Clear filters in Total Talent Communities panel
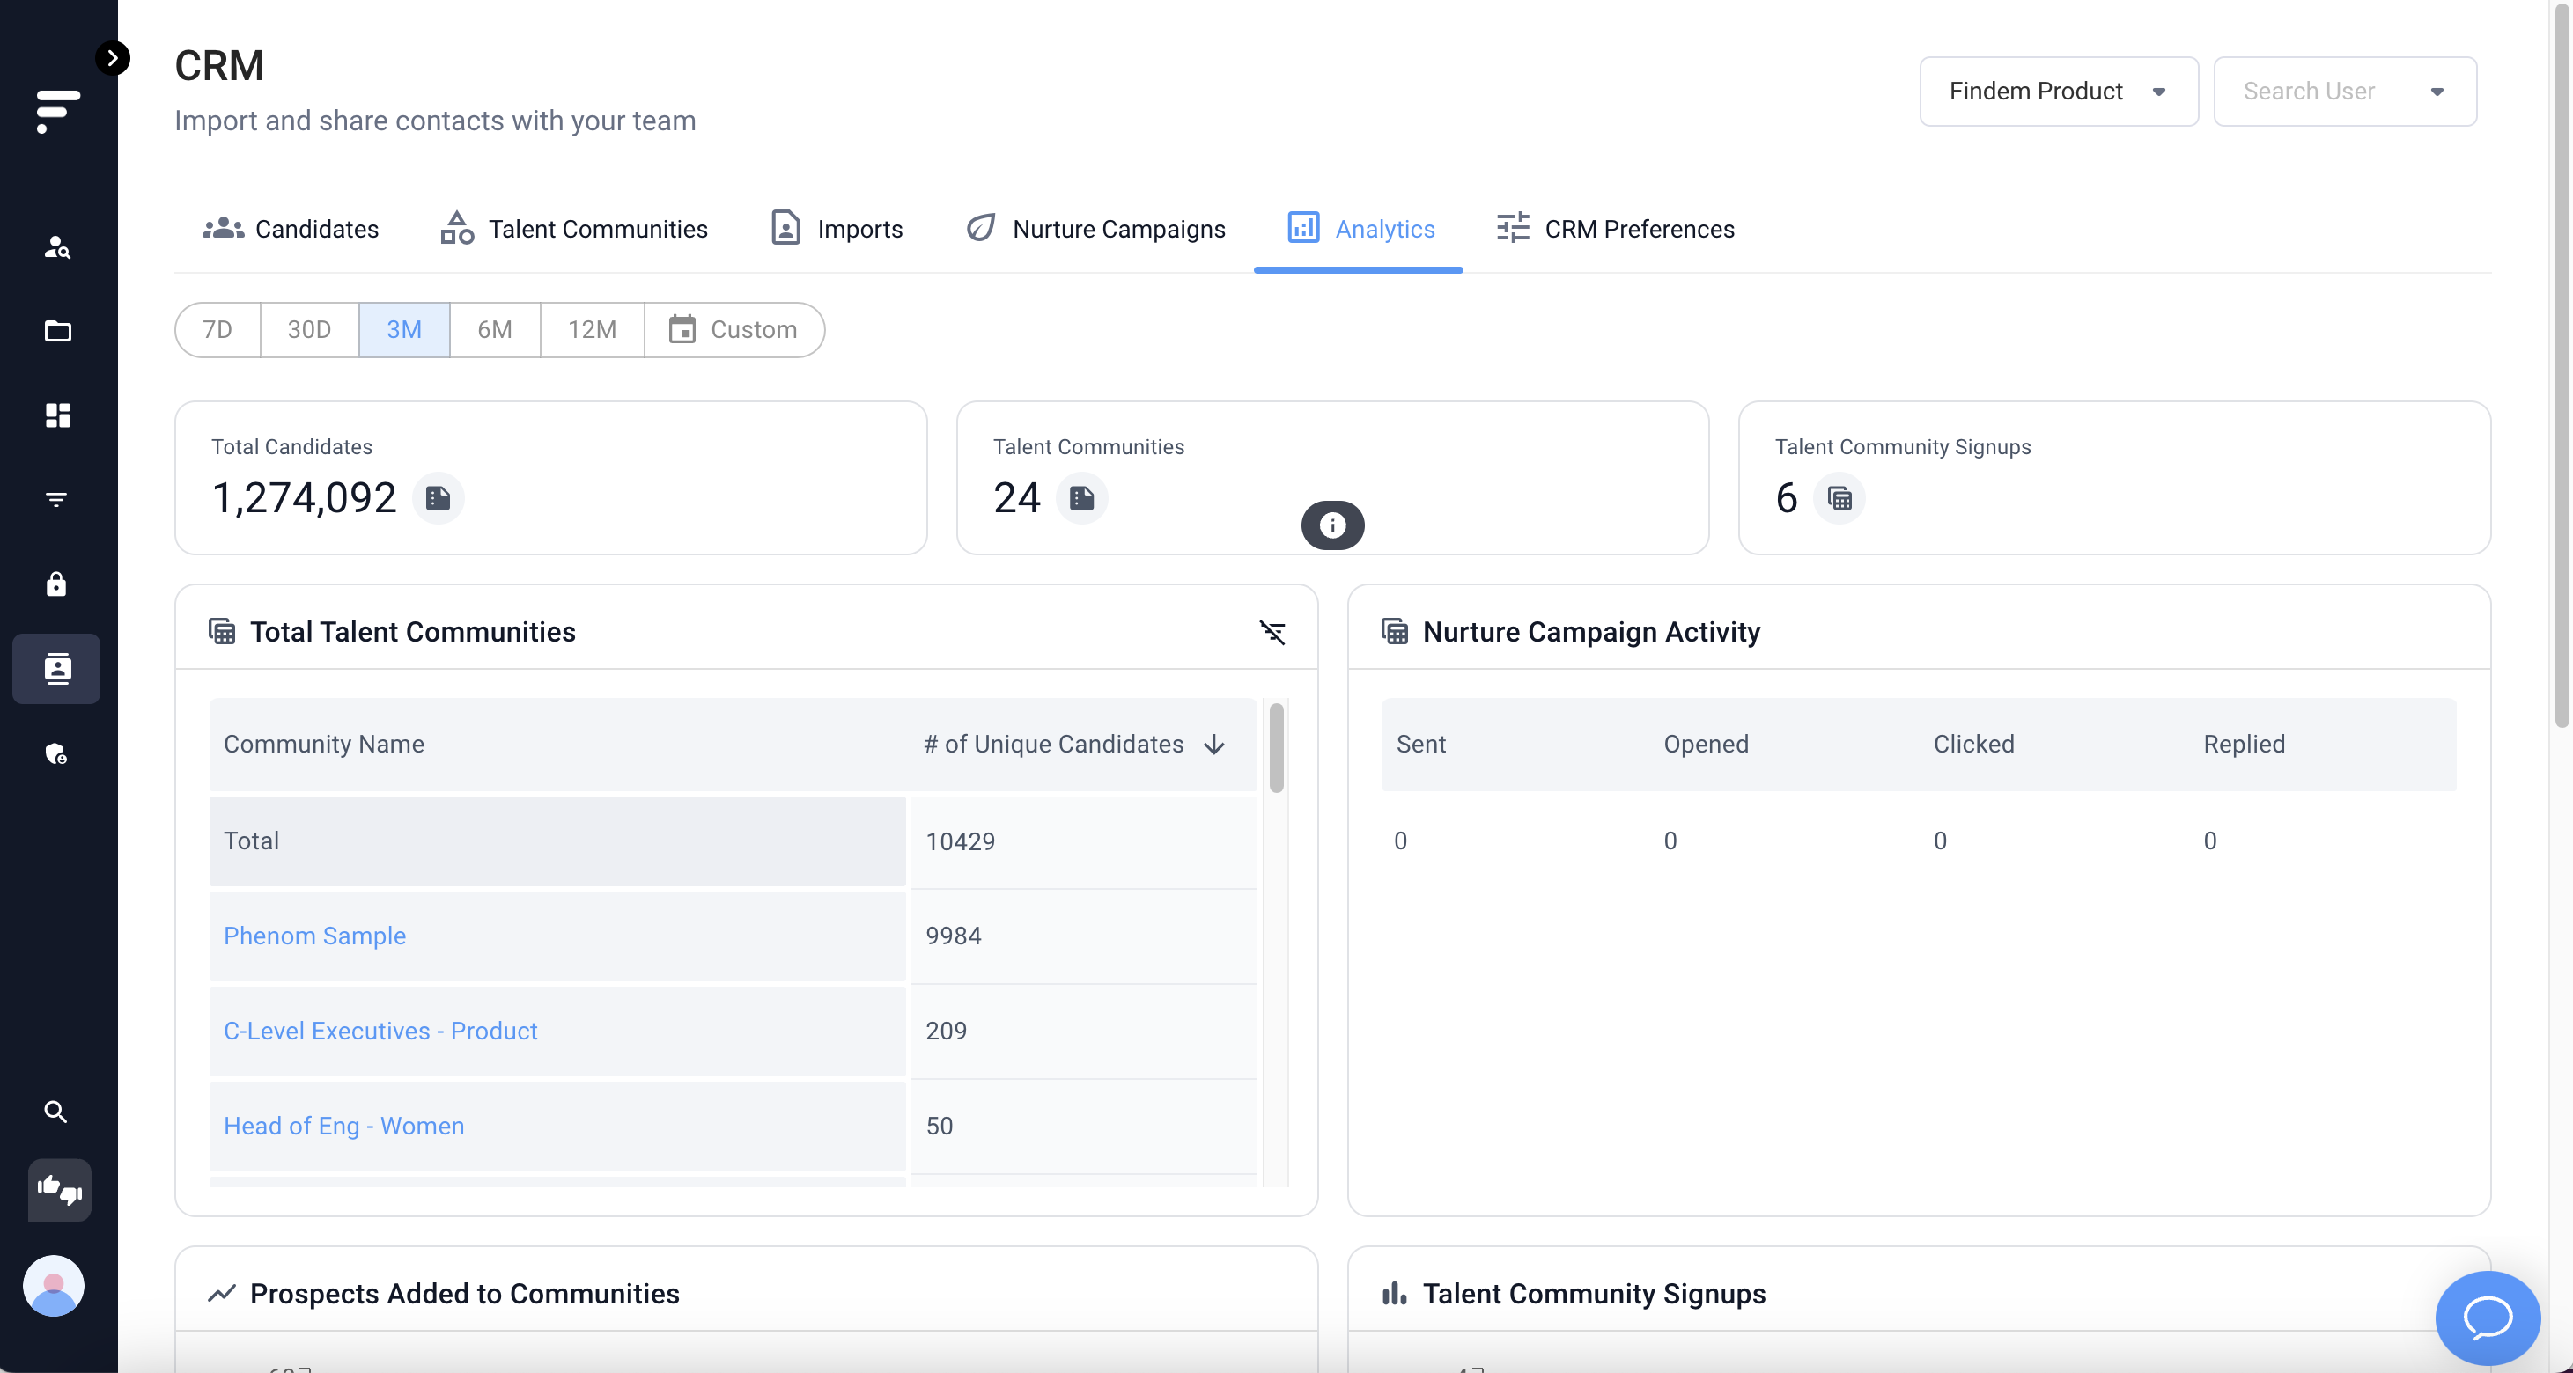 click(x=1272, y=632)
